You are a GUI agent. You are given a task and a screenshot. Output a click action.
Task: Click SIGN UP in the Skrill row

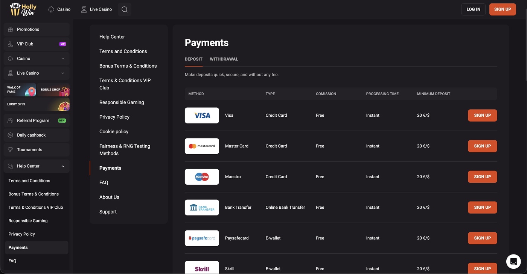click(x=482, y=268)
